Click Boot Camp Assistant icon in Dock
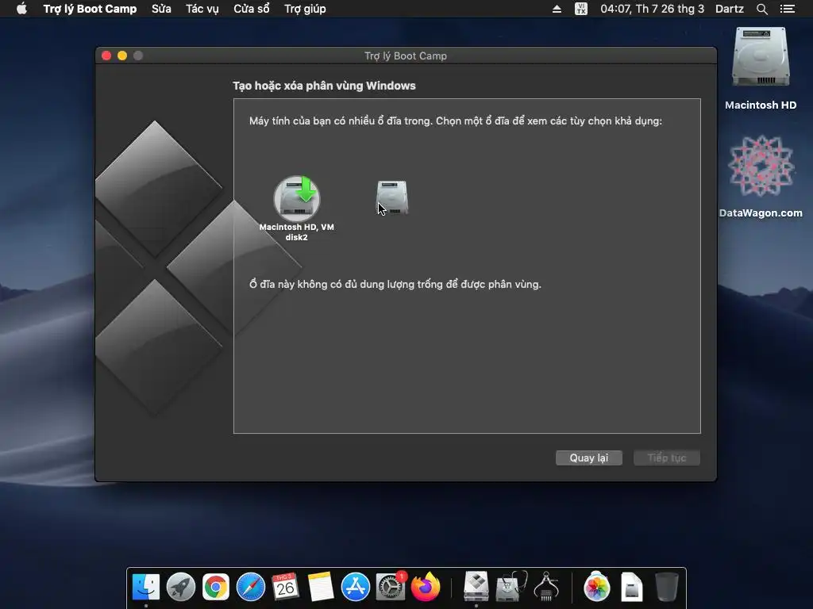This screenshot has height=609, width=813. pyautogui.click(x=476, y=586)
